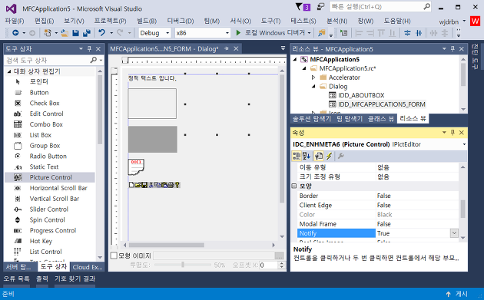Click the 오프셋 X stepper arrows
This screenshot has width=484, height=300.
coord(281,265)
